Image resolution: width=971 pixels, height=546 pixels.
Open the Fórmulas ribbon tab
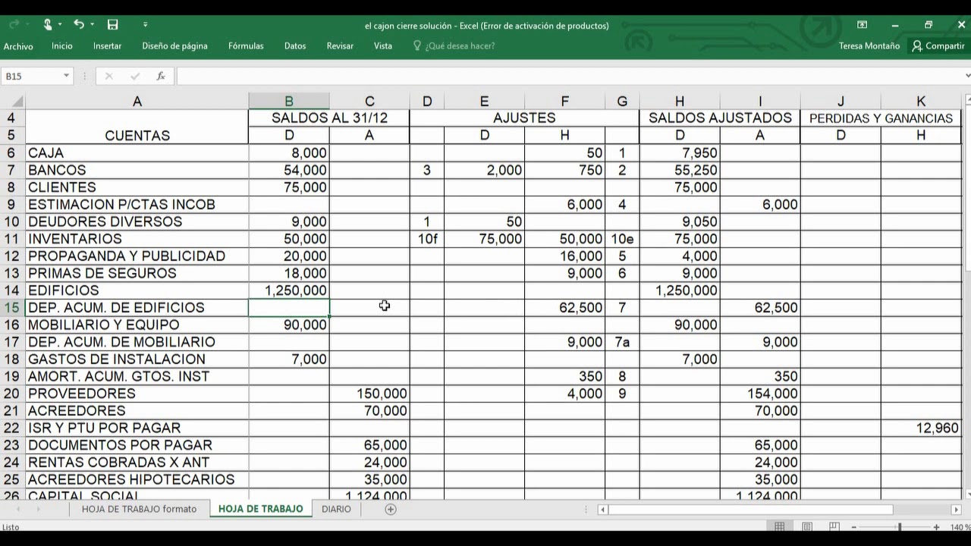[246, 46]
